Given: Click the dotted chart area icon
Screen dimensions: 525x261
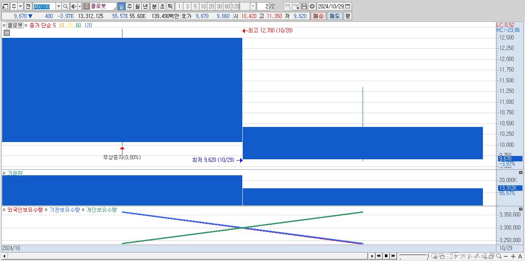Looking at the screenshot, I should [448, 256].
